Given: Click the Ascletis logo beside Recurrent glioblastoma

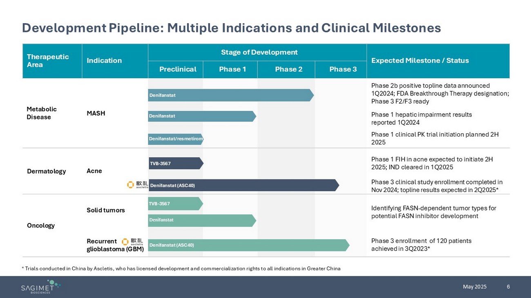Looking at the screenshot, I should pos(132,242).
